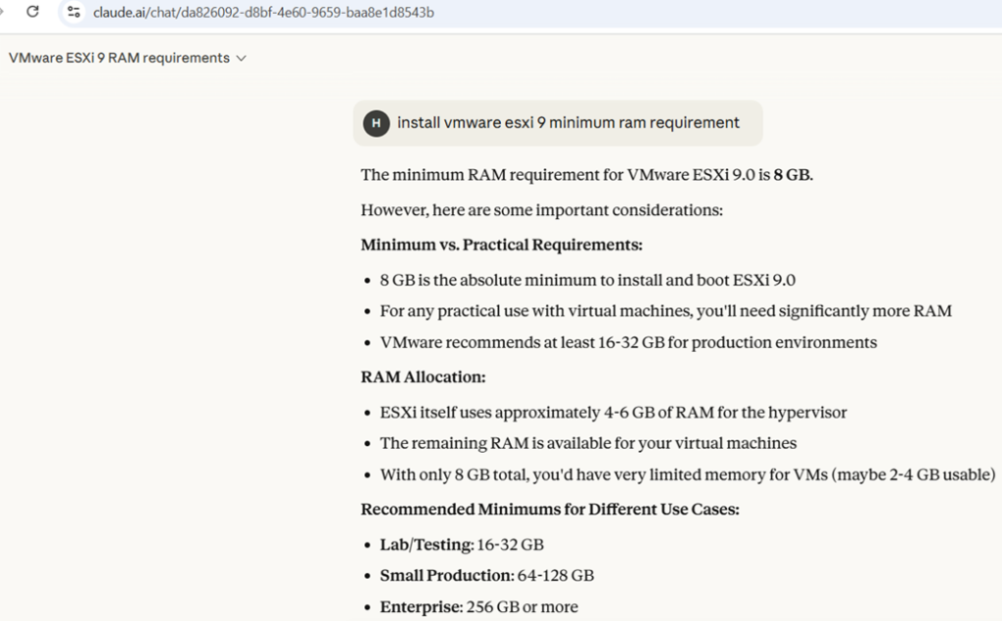
Task: Click the bullet about VMware recommending 16-32 GB
Action: pyautogui.click(x=627, y=342)
